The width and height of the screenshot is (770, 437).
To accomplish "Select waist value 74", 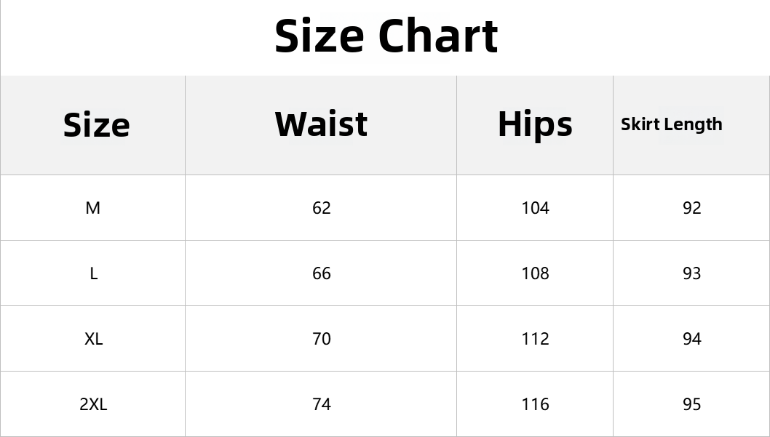I will [322, 404].
